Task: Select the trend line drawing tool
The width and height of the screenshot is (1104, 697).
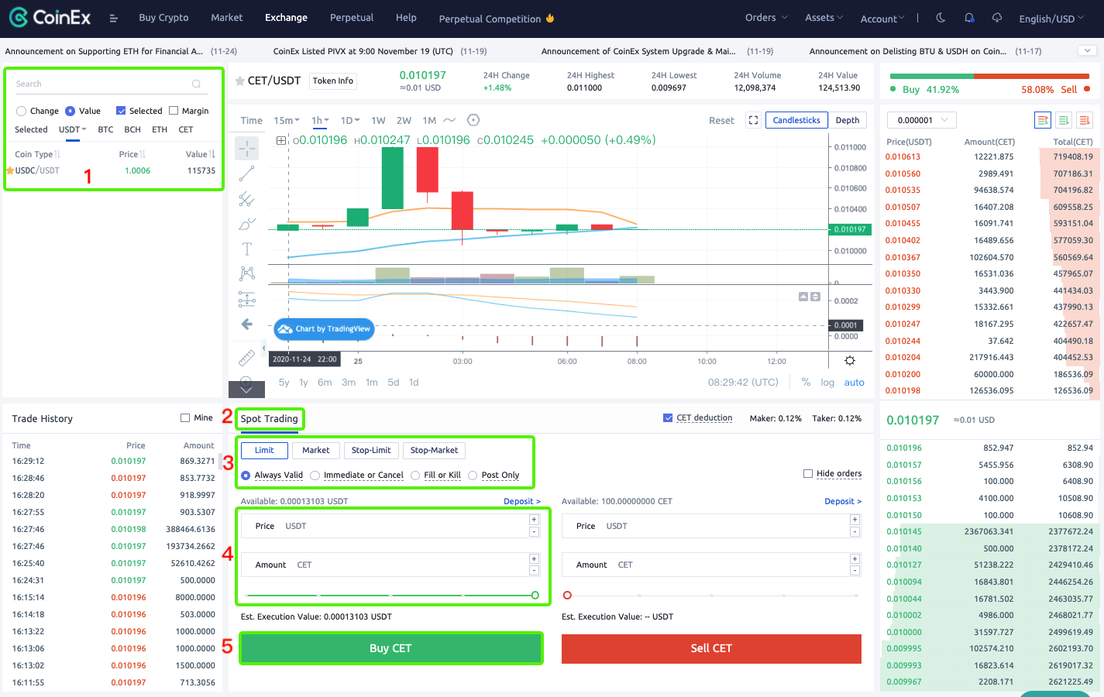Action: pyautogui.click(x=246, y=173)
